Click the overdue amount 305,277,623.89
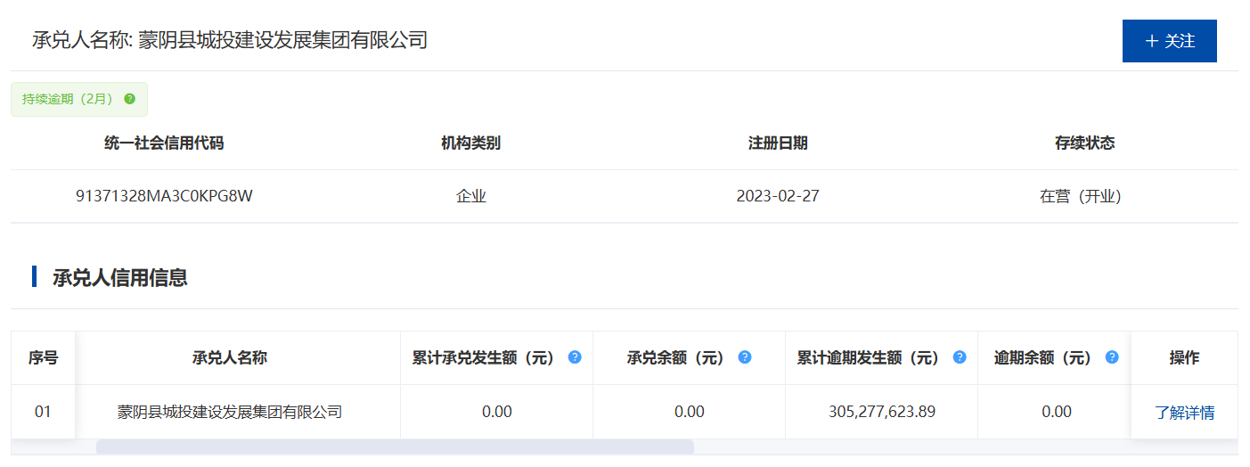Image resolution: width=1250 pixels, height=467 pixels. coord(881,412)
